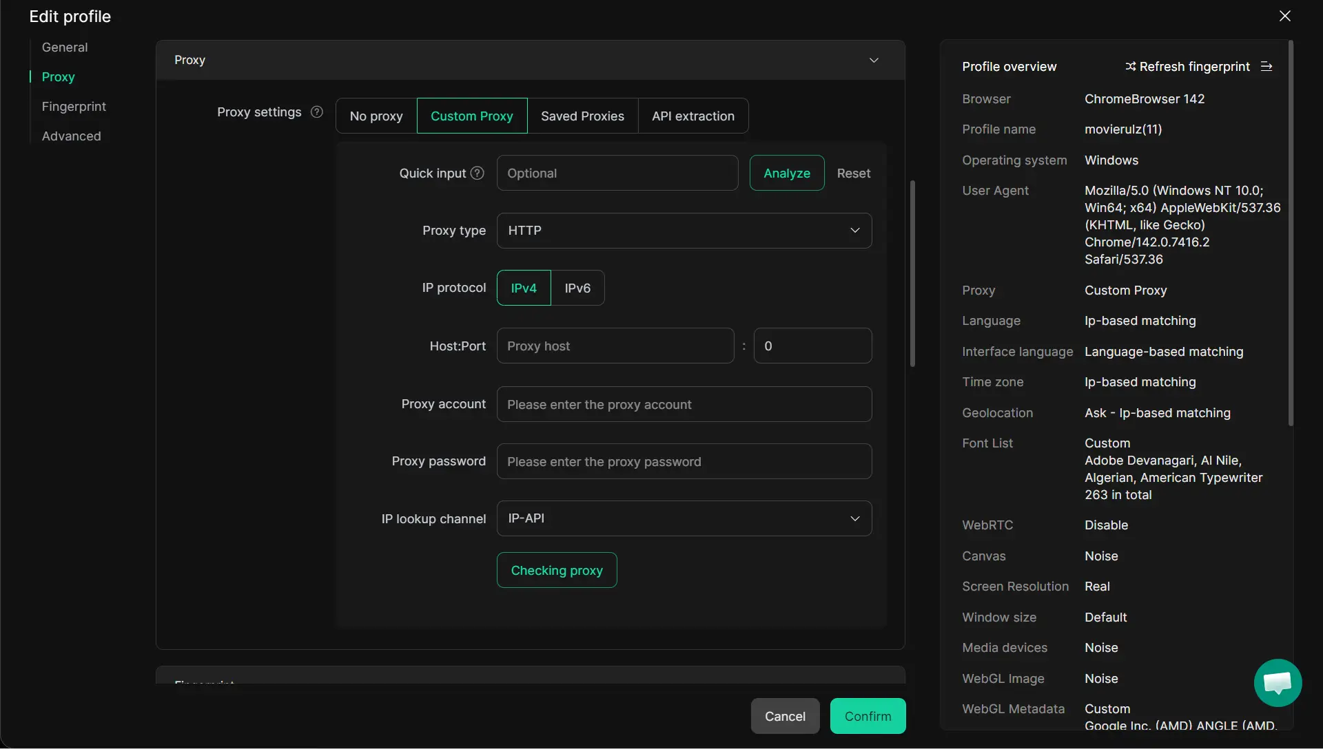Screen dimensions: 1323x749
Task: Click the Checking proxy button
Action: (x=557, y=570)
